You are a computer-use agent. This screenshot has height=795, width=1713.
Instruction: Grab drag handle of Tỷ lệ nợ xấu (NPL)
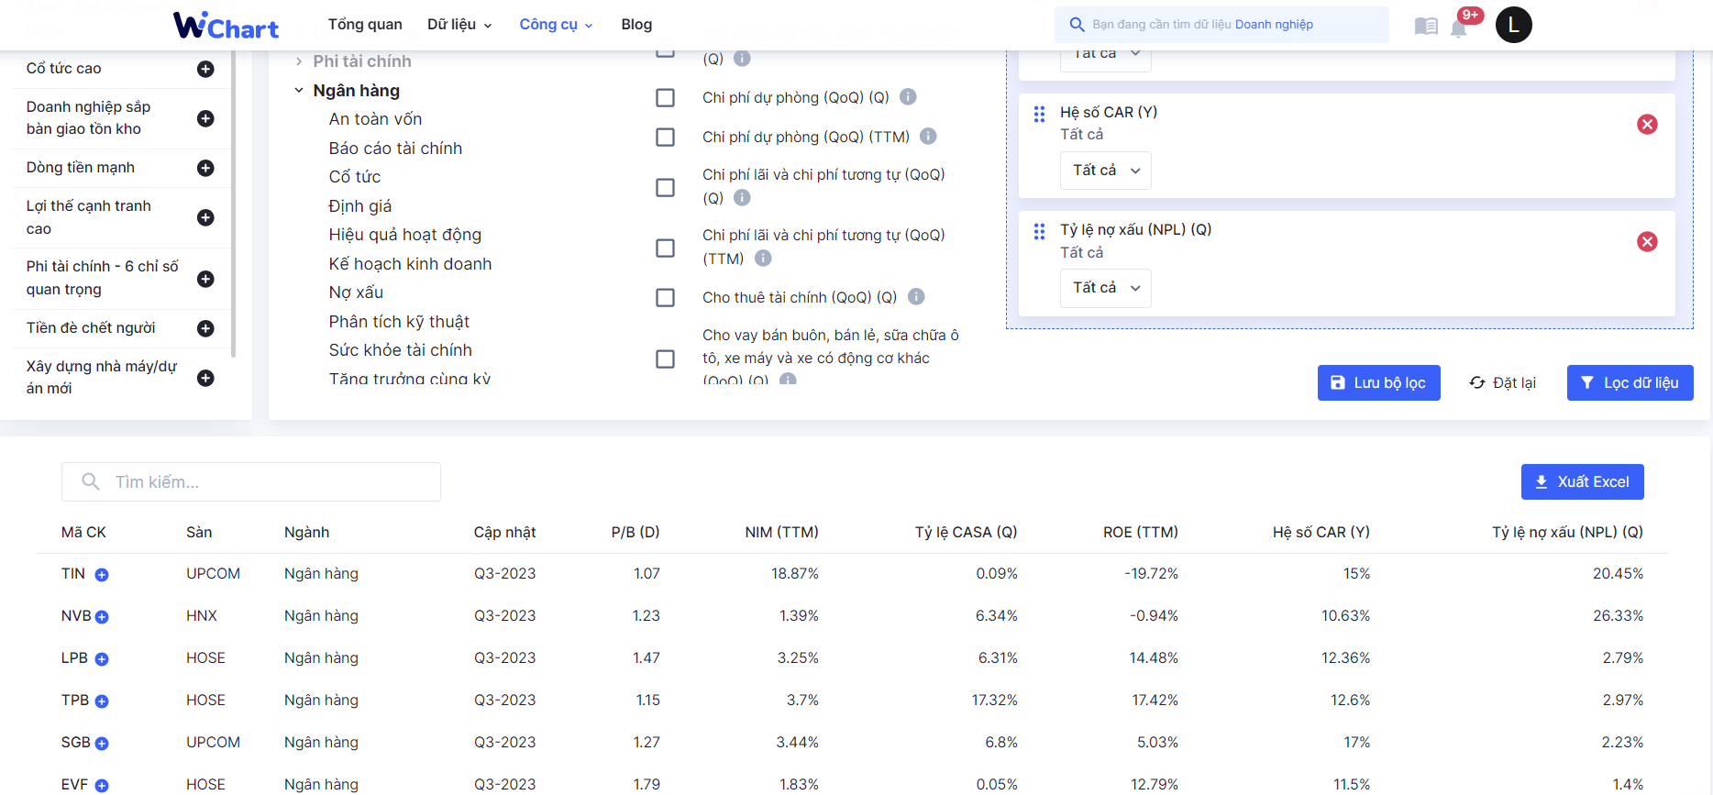pyautogui.click(x=1039, y=231)
